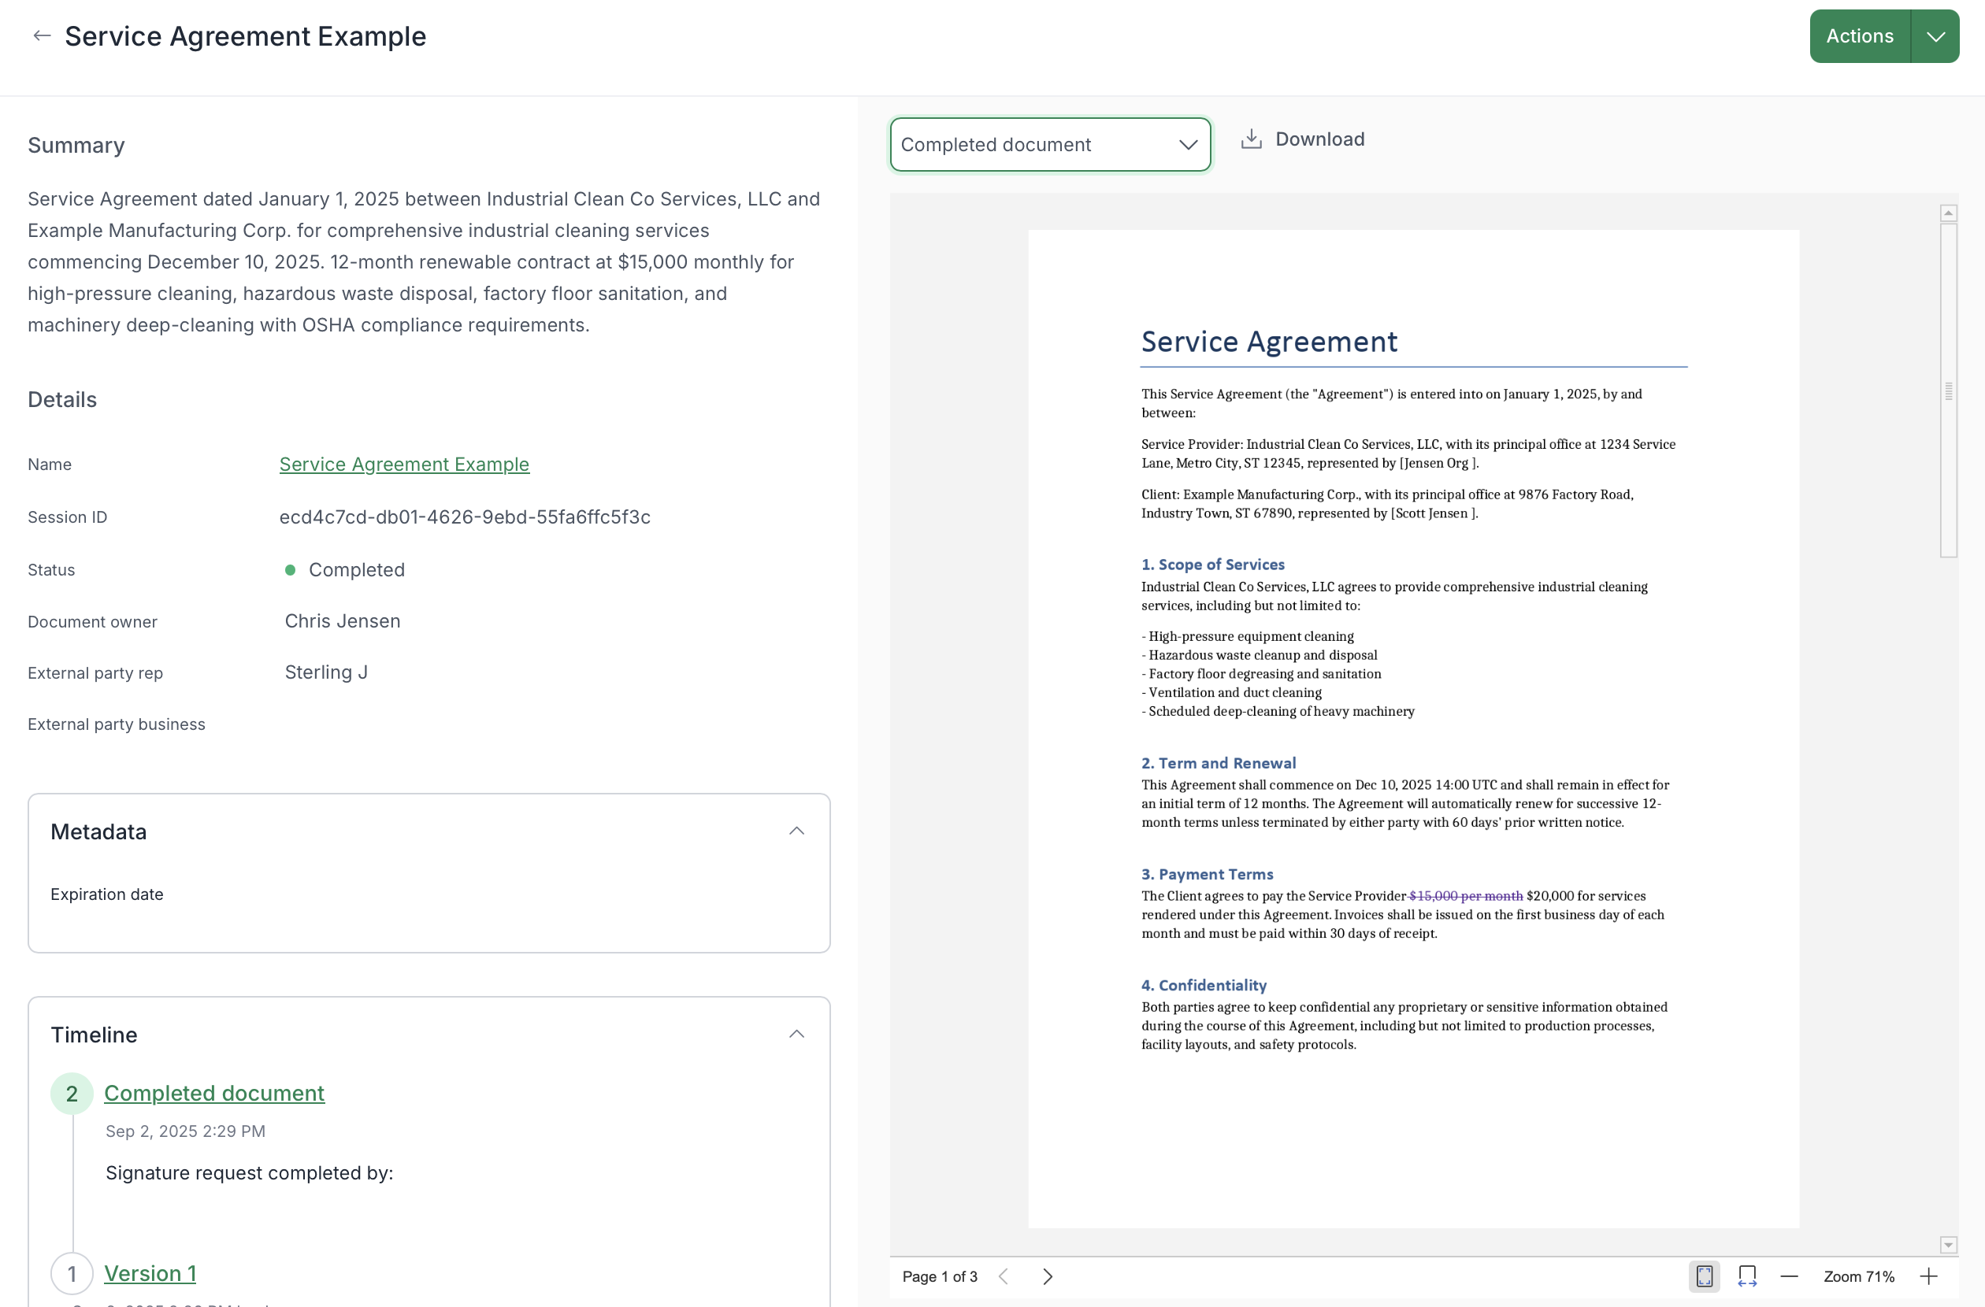Image resolution: width=1985 pixels, height=1307 pixels.
Task: Open the Version 1 timeline link
Action: (x=150, y=1274)
